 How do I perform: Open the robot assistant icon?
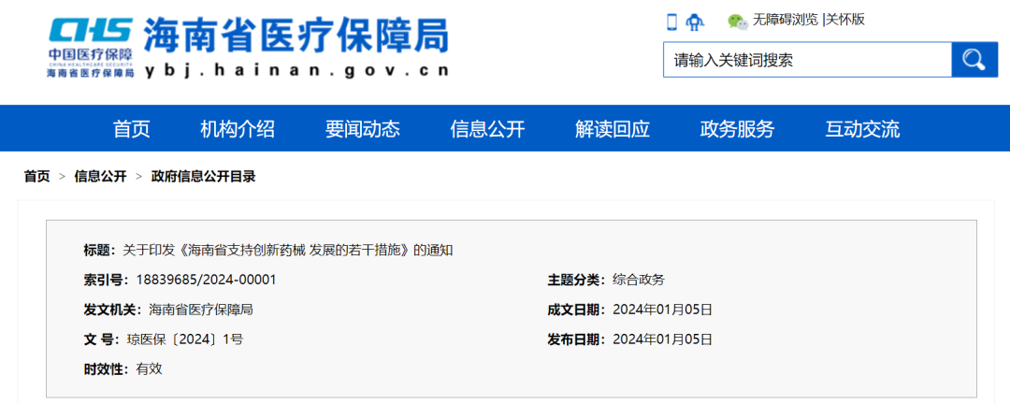[695, 21]
